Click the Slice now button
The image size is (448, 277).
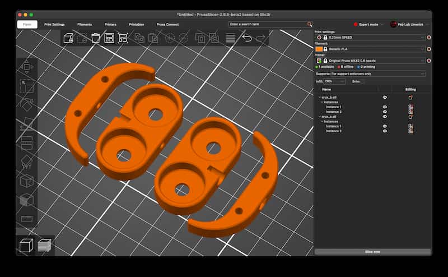pyautogui.click(x=372, y=252)
